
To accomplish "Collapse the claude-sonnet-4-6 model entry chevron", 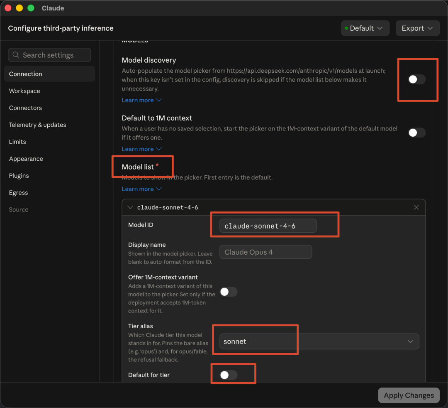I will click(x=130, y=207).
